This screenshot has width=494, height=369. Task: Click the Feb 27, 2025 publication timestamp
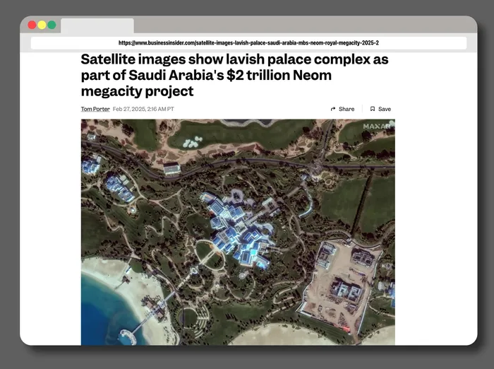pyautogui.click(x=143, y=110)
